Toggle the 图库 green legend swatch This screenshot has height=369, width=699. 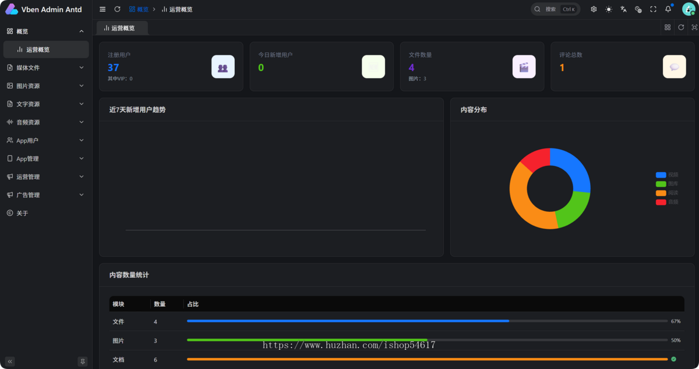pyautogui.click(x=661, y=184)
